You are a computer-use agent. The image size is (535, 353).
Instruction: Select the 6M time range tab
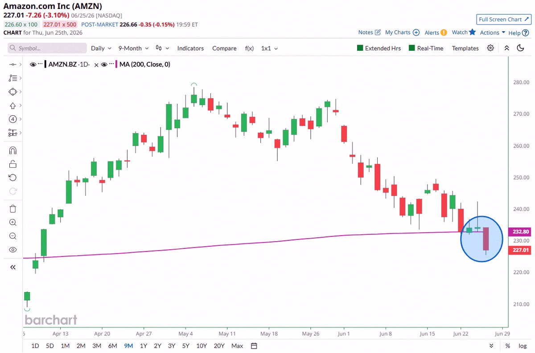pos(113,346)
